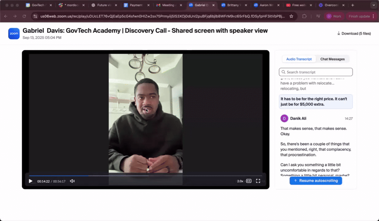Change the 2.0x playback speed
379x221 pixels.
(240, 181)
